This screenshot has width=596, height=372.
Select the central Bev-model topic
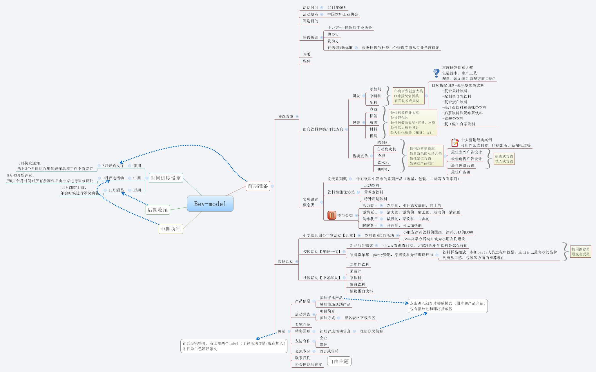click(210, 204)
